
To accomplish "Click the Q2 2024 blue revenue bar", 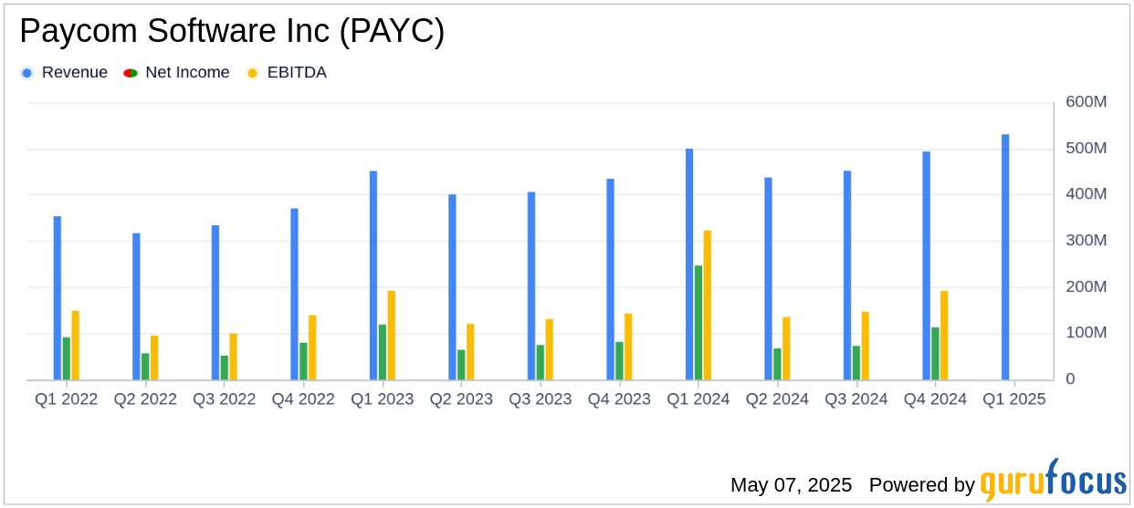I will tap(768, 279).
